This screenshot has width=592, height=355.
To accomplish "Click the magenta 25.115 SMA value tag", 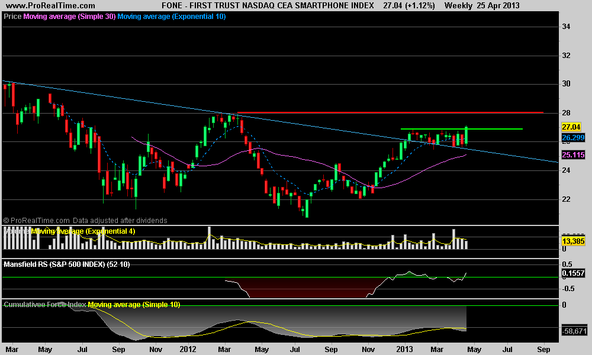I will coord(573,154).
